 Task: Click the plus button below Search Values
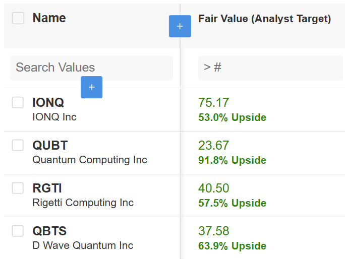[x=91, y=87]
